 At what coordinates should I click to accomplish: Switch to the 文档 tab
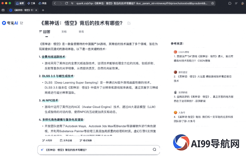click(64, 32)
